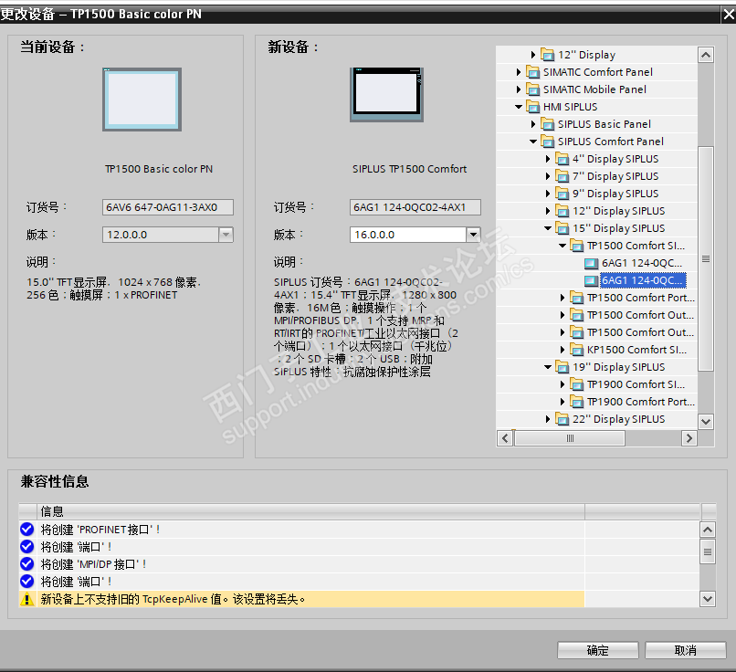Cancel with the 取消 button
This screenshot has width=736, height=672.
tap(685, 650)
